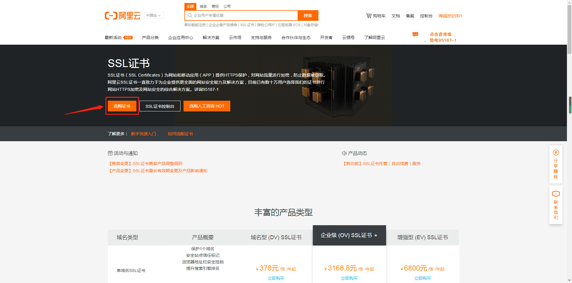Select the 域名型 (DV) SSL证书 column header

click(x=276, y=237)
